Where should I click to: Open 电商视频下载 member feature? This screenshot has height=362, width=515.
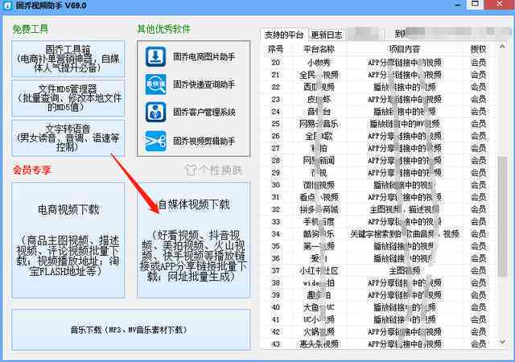pyautogui.click(x=68, y=241)
